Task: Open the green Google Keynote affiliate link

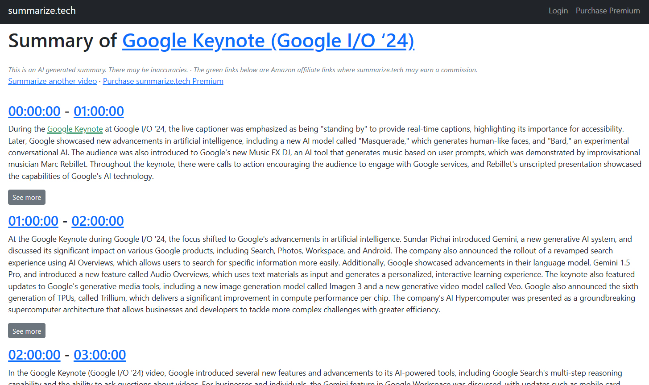Action: coord(75,128)
